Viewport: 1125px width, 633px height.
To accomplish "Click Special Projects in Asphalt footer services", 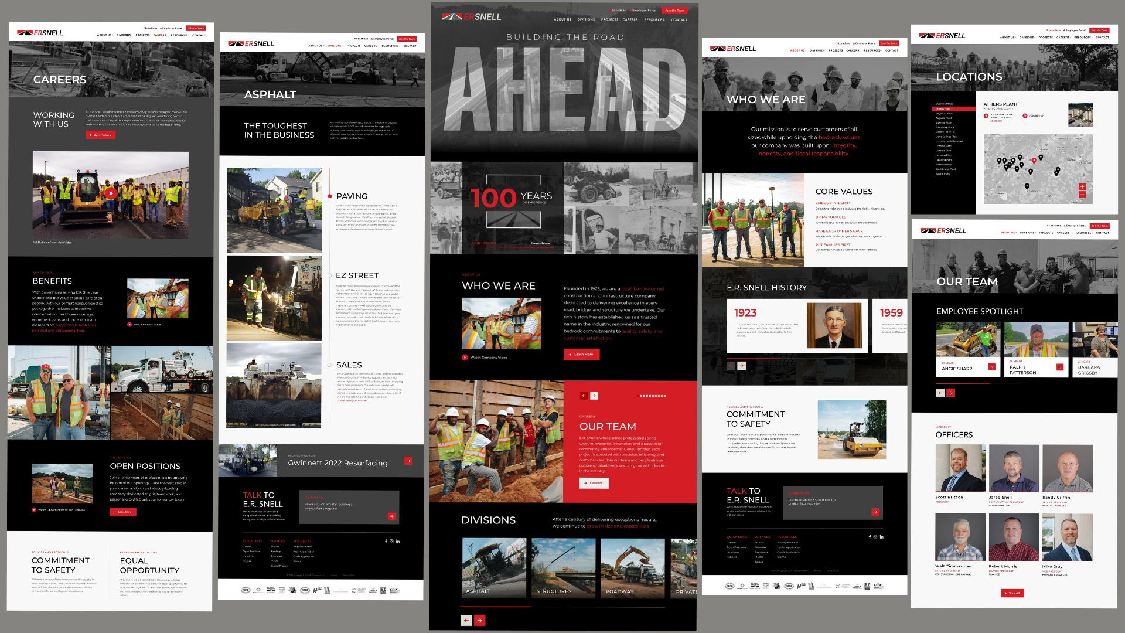I will 279,566.
